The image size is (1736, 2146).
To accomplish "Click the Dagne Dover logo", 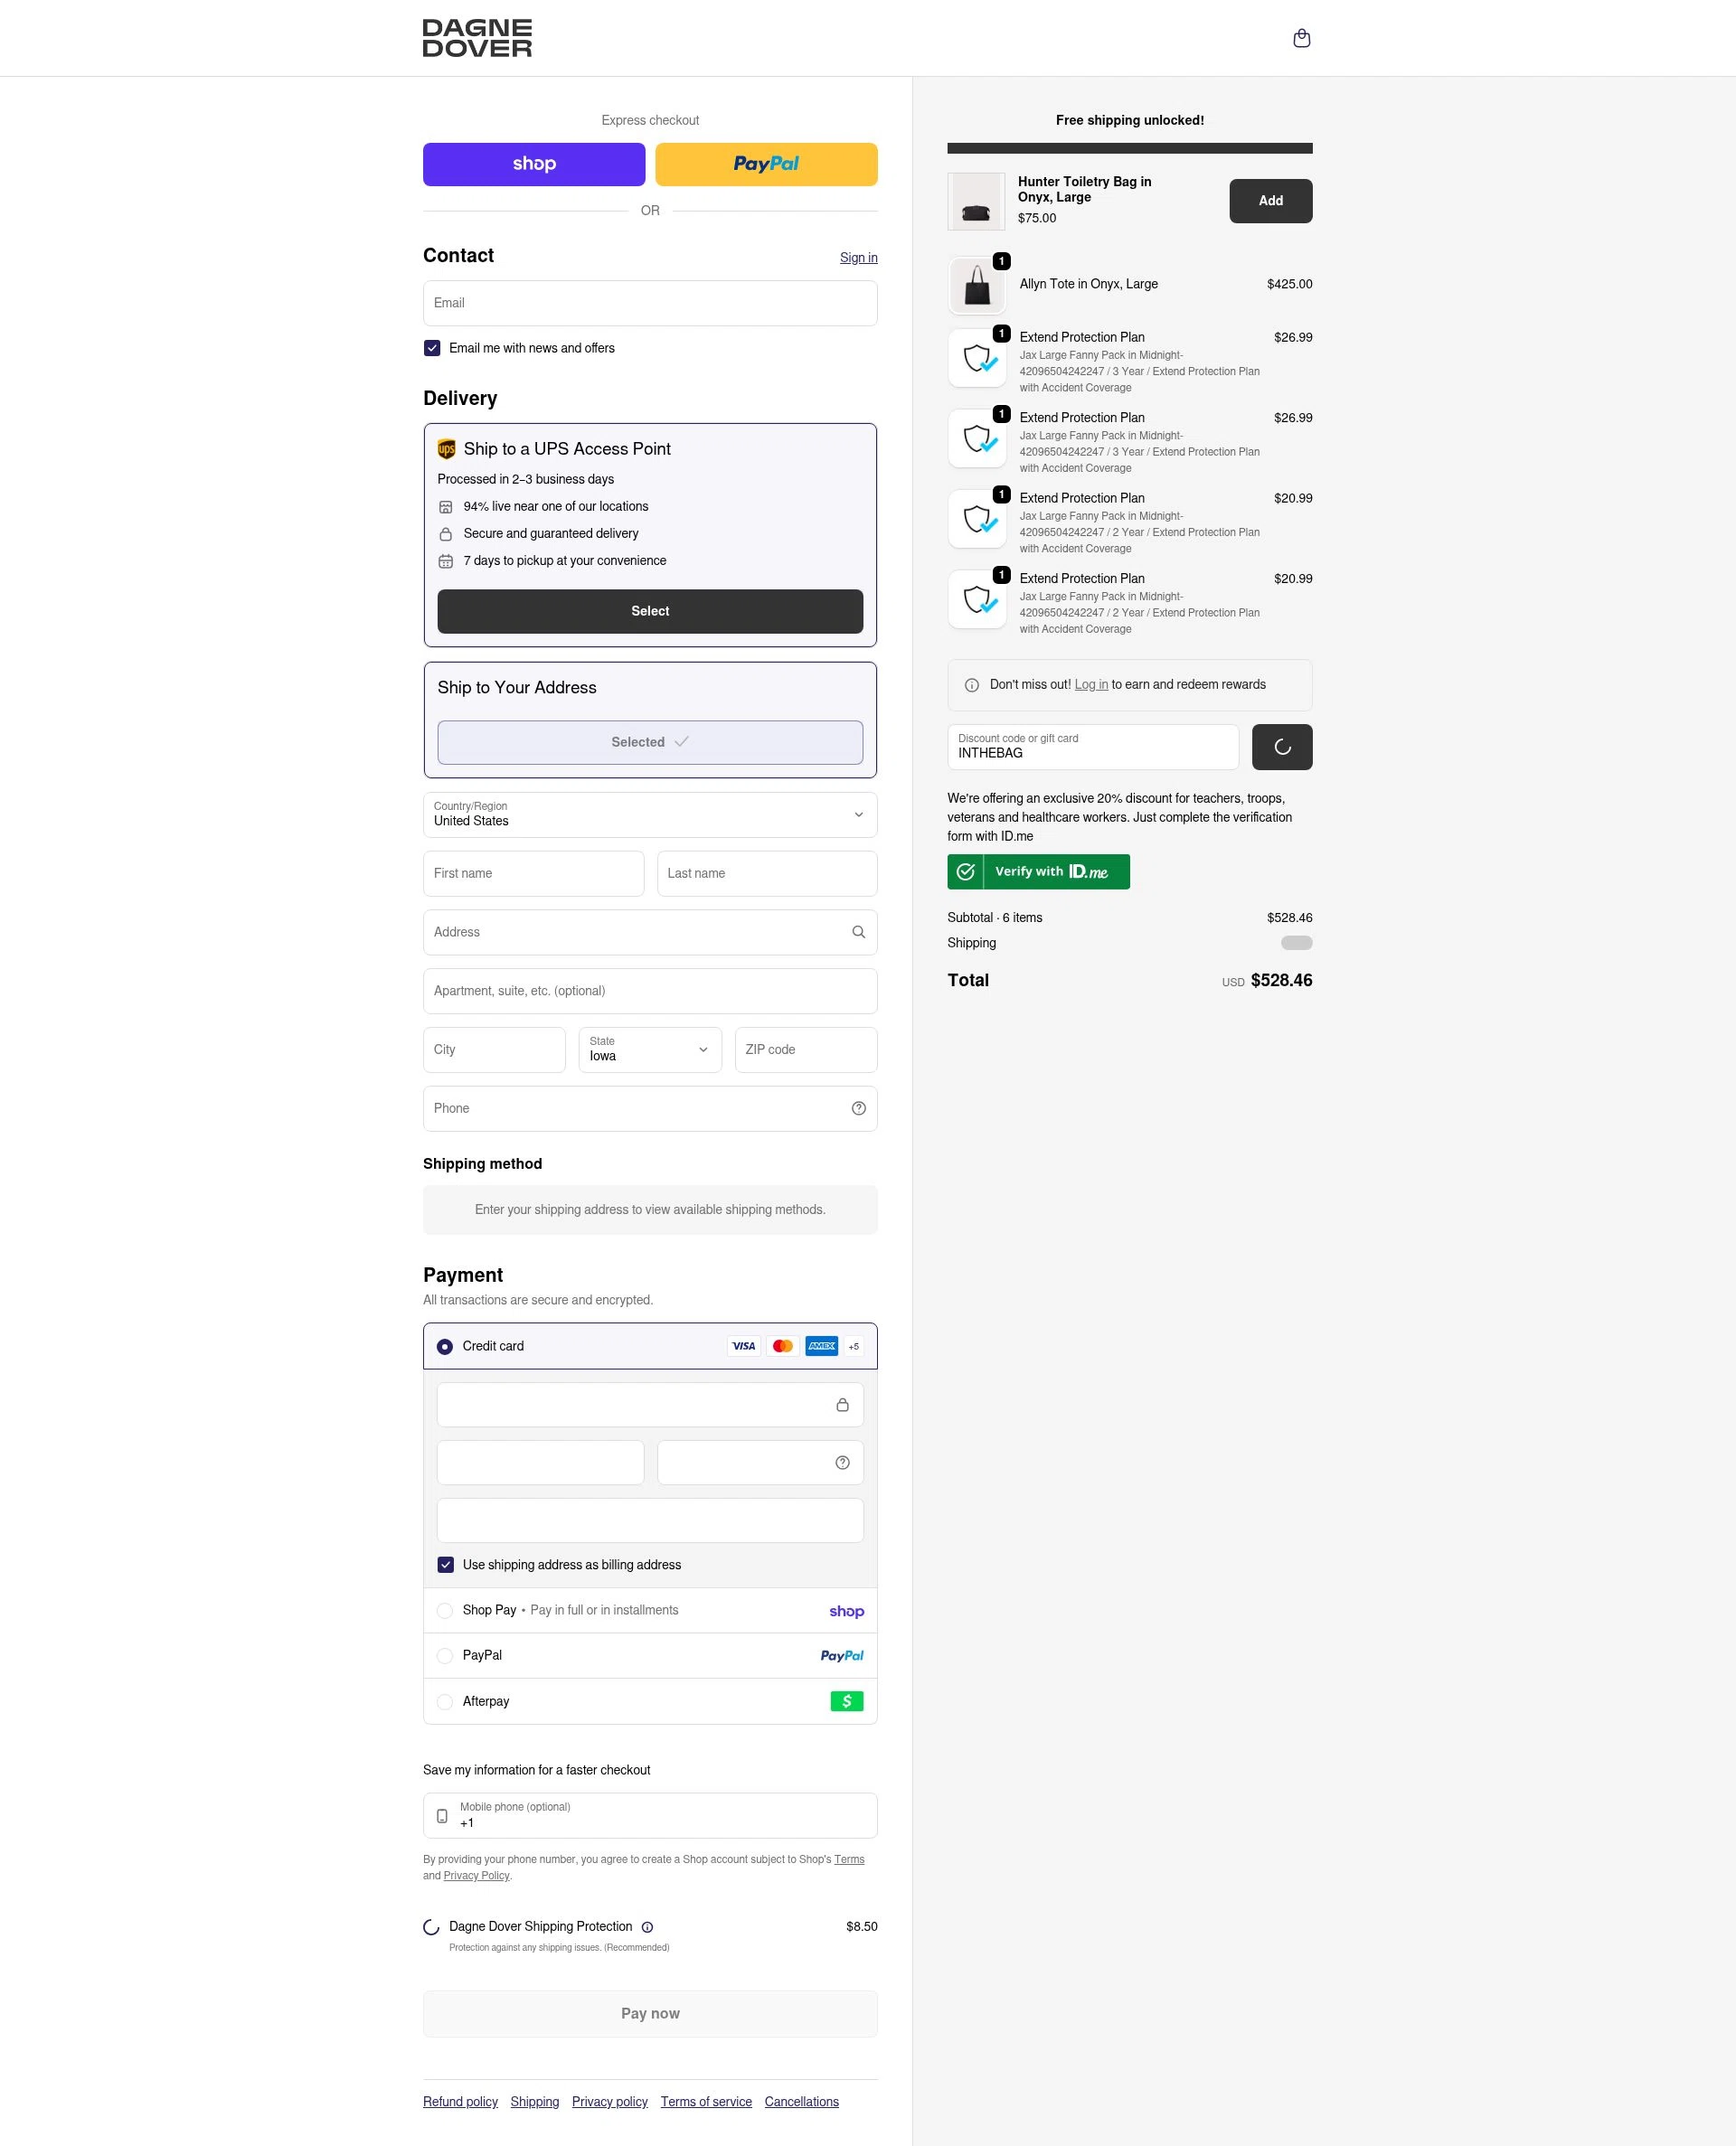I will 477,38.
